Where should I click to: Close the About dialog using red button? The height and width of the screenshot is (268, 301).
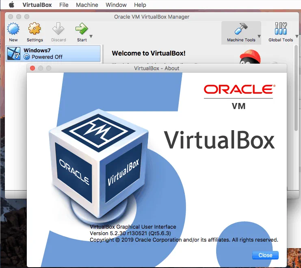(x=32, y=68)
